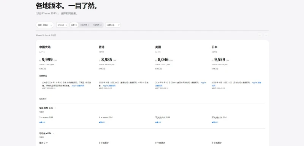The image size is (304, 146).
Task: Select the 全部 filter tab
Action: click(x=74, y=25)
